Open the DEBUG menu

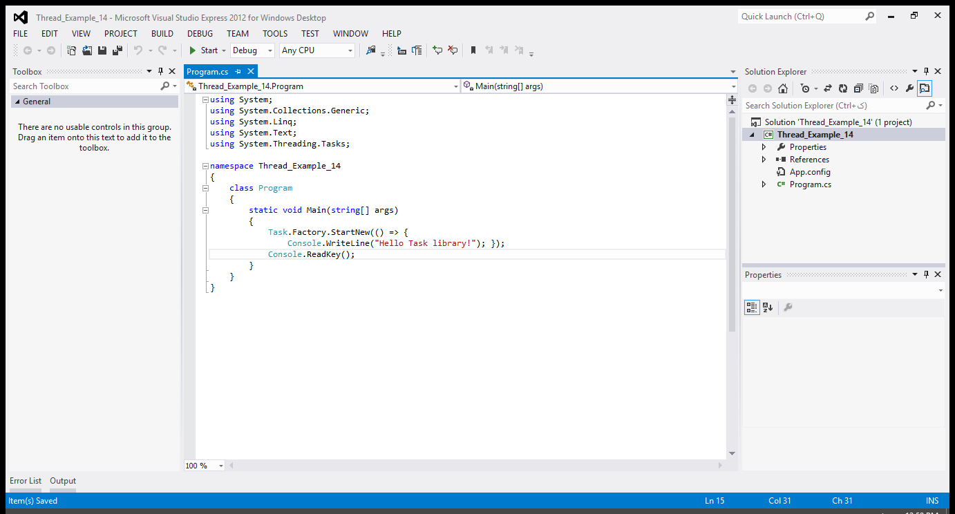point(200,33)
